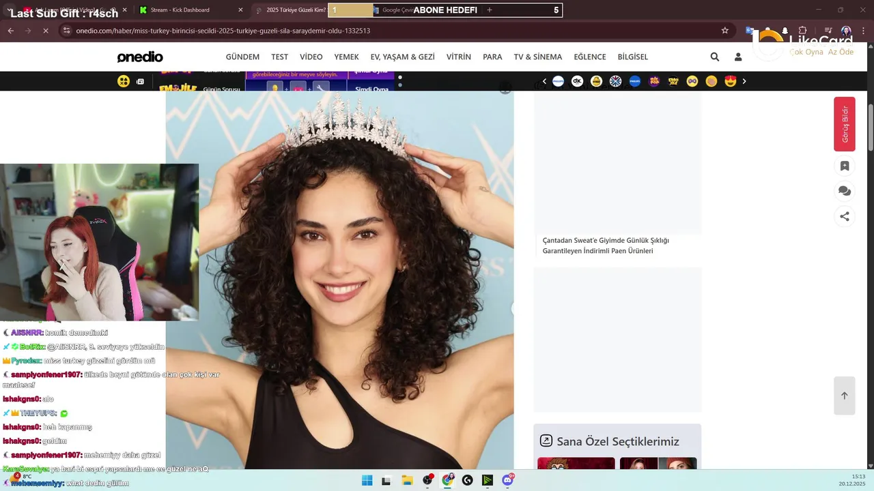874x491 pixels.
Task: Click Sana Özel Seçtiklerimiz heading
Action: [x=618, y=441]
